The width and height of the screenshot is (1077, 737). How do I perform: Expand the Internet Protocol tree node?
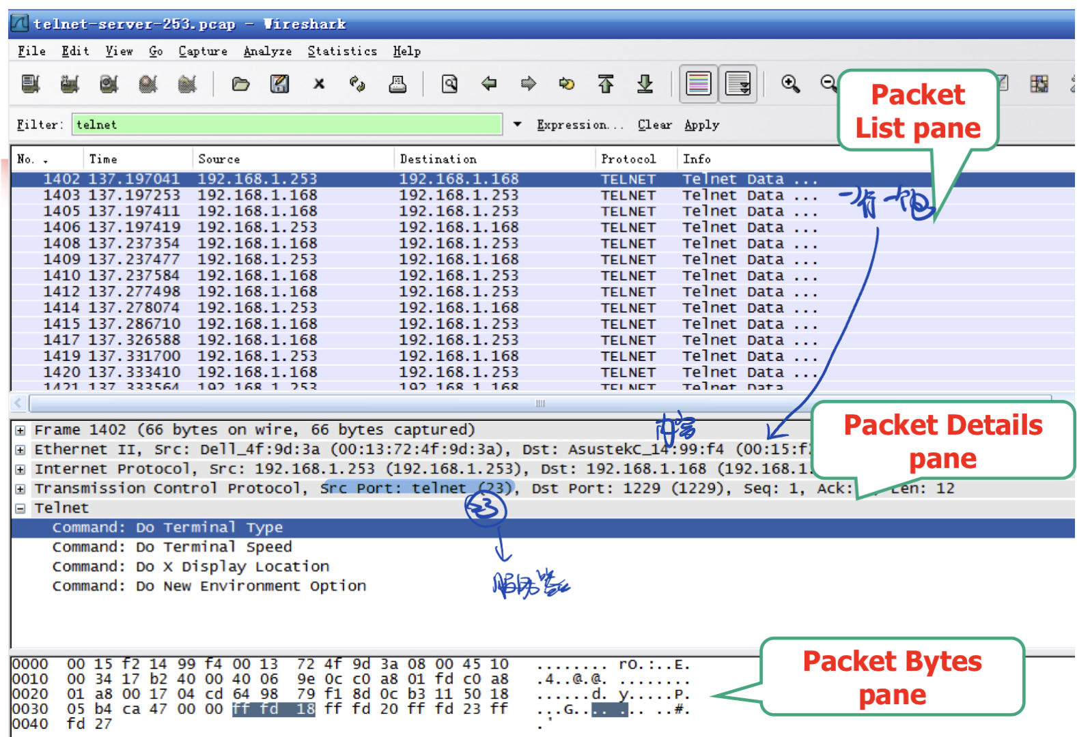(x=20, y=470)
